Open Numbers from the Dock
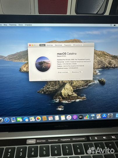118x158 pixels. click(87, 117)
